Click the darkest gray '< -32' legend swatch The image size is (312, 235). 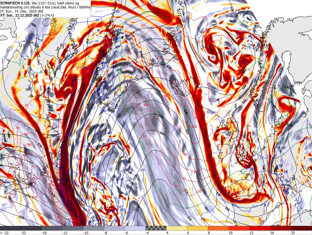pos(10,228)
